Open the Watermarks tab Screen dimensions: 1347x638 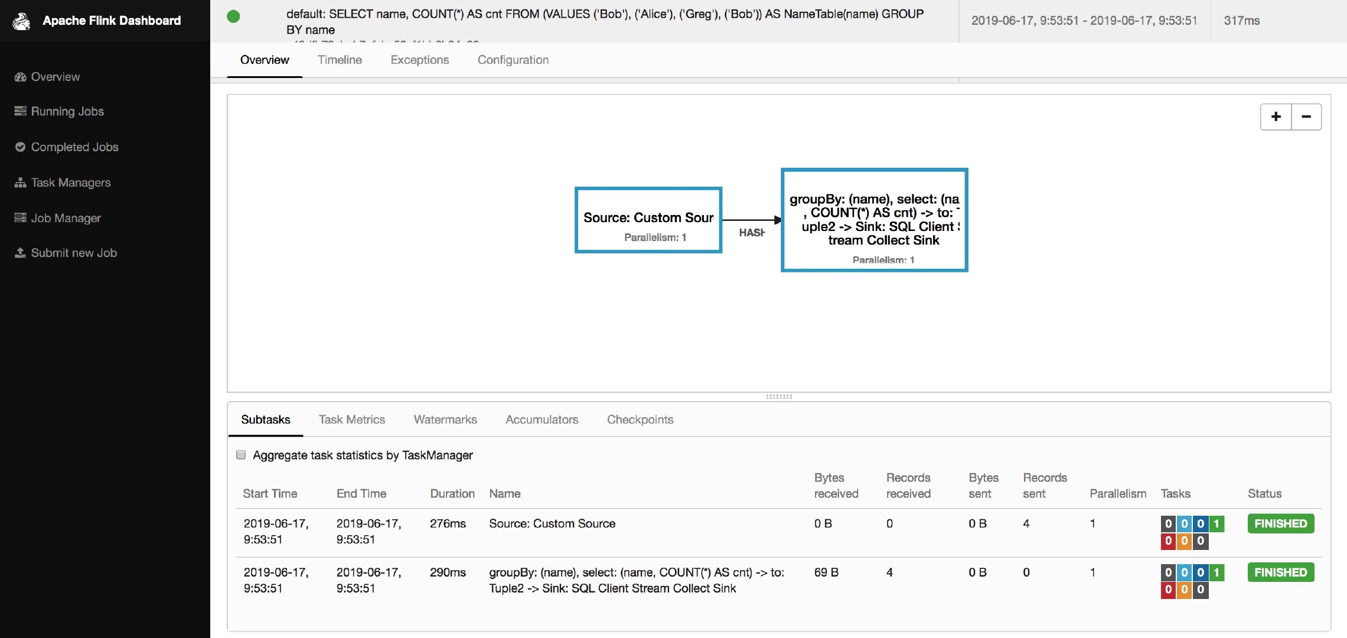pos(445,419)
